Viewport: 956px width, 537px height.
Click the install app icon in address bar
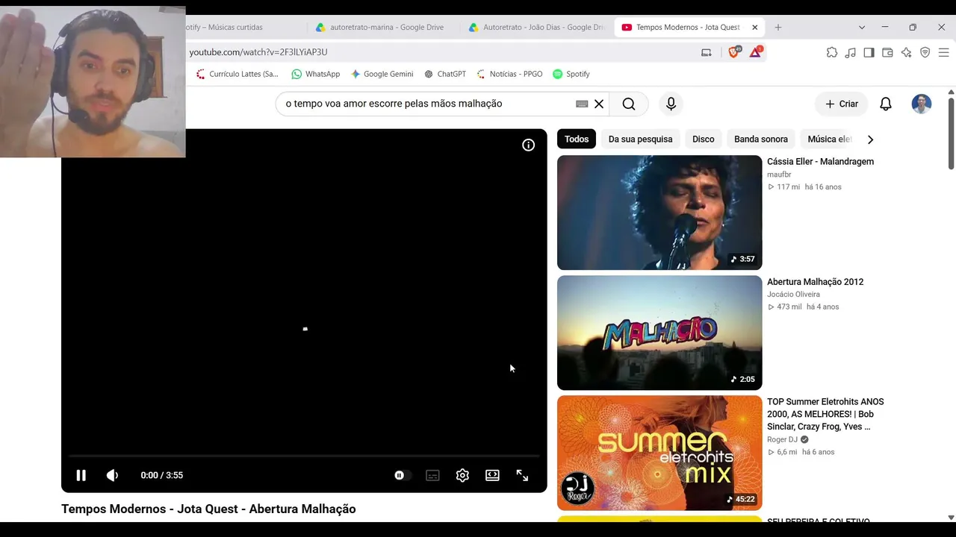click(x=707, y=52)
